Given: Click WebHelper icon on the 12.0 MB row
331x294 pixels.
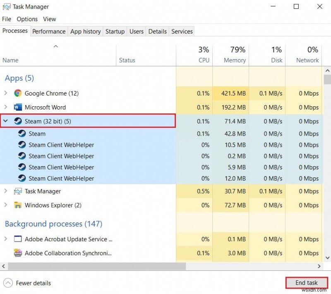Looking at the screenshot, I should point(22,178).
